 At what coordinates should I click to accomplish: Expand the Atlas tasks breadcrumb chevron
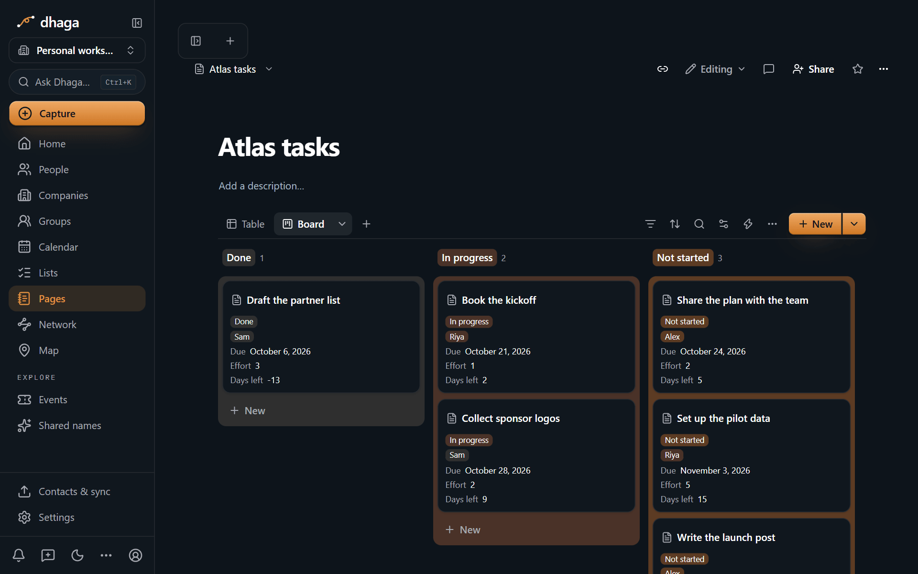point(269,69)
